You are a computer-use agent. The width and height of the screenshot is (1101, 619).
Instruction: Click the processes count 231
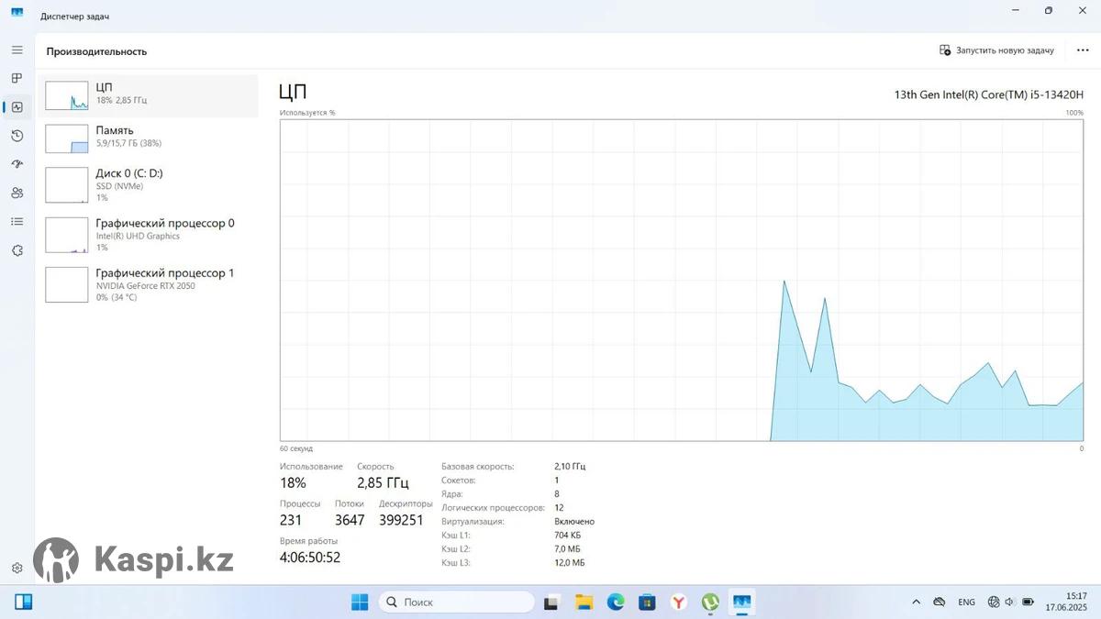(291, 520)
